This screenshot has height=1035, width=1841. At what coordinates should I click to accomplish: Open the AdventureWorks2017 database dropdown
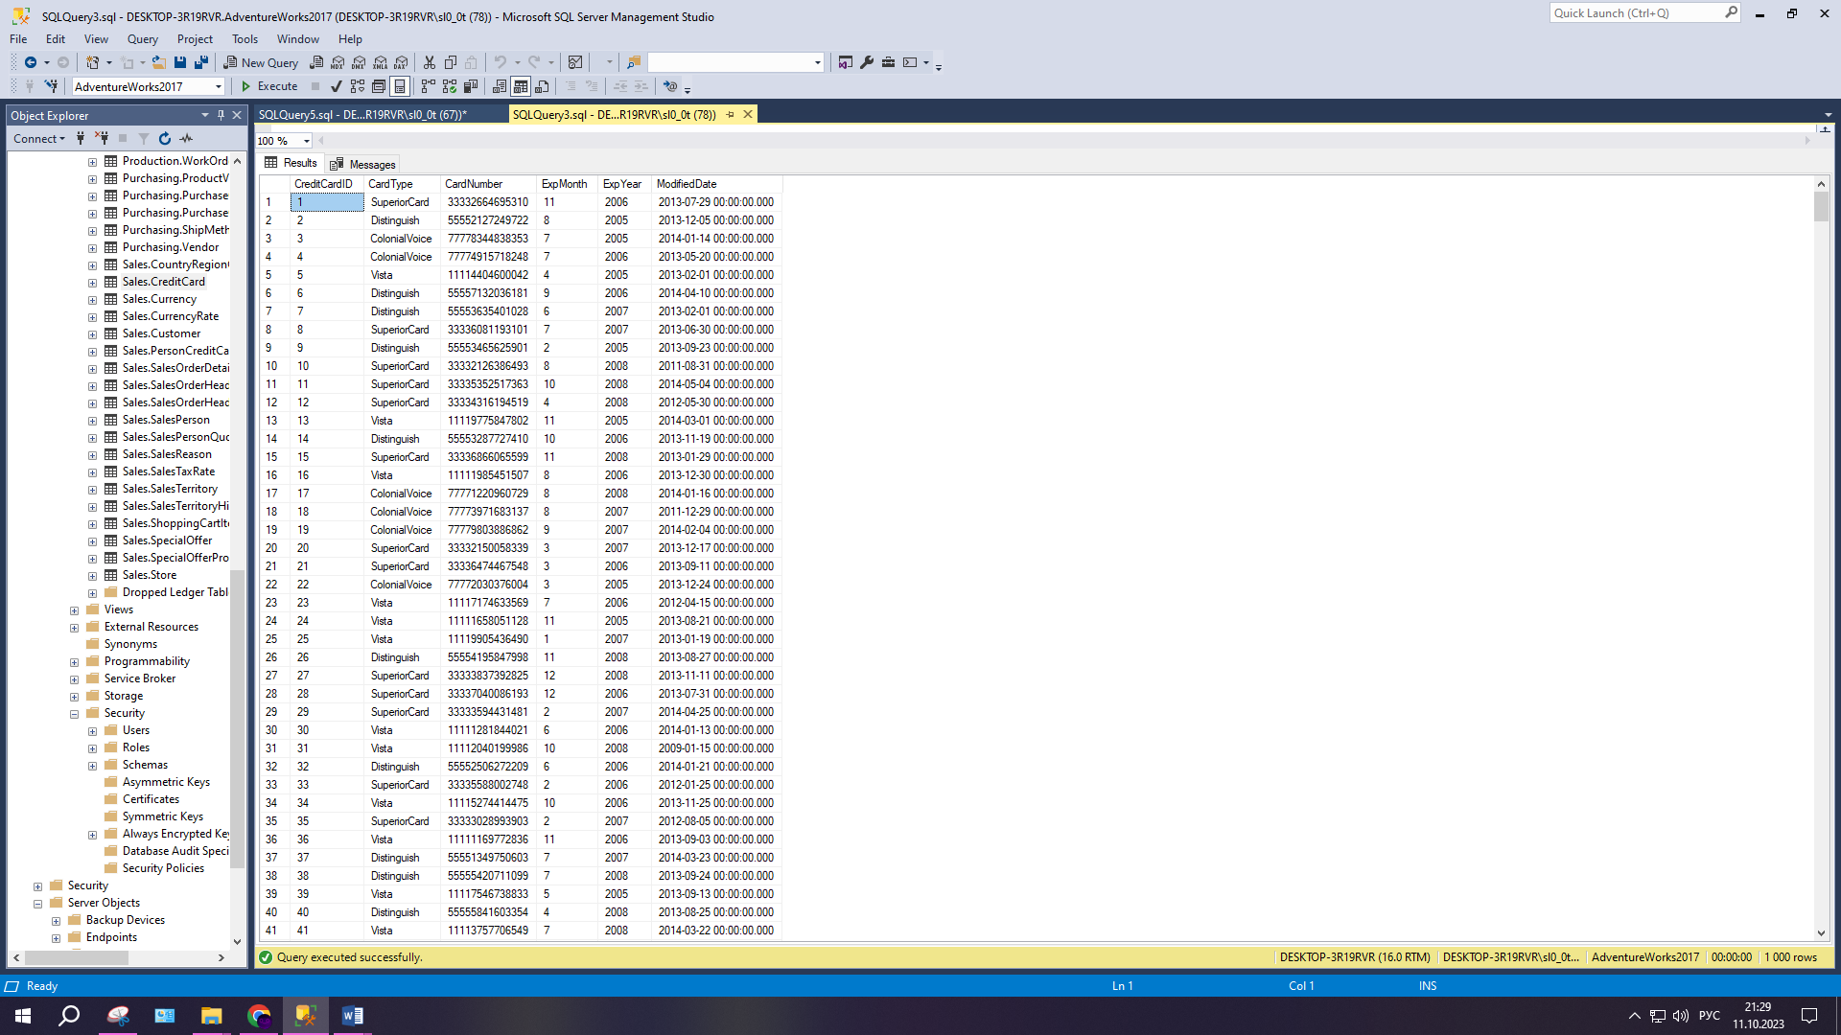pos(219,87)
